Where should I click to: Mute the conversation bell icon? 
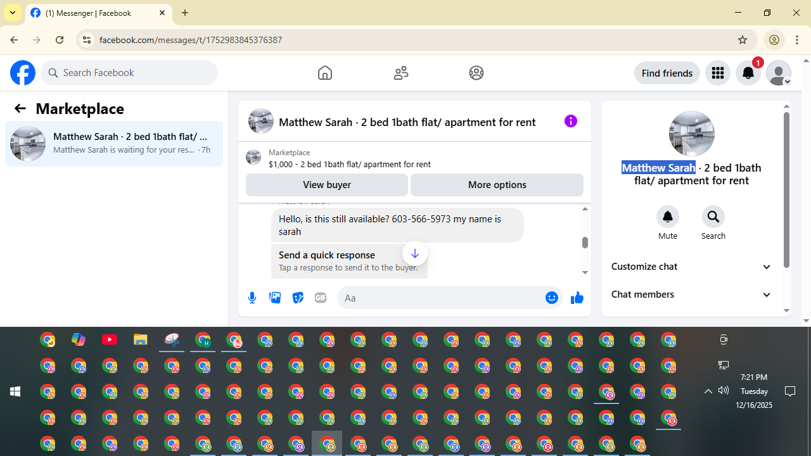[668, 217]
